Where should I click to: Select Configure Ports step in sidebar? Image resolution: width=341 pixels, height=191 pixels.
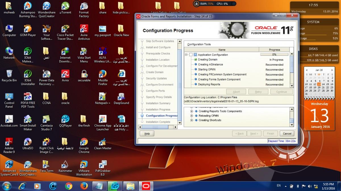[x=155, y=91]
